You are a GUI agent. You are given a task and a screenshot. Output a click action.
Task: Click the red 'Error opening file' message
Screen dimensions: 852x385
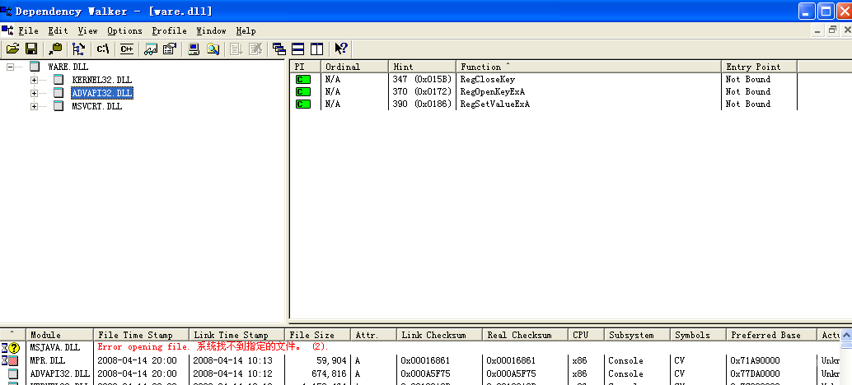coord(213,347)
